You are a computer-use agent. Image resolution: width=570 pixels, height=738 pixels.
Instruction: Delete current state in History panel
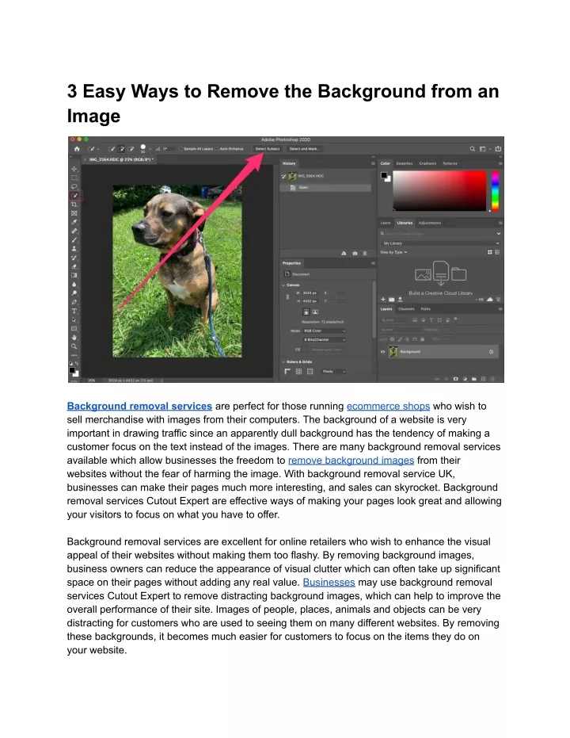pos(365,253)
